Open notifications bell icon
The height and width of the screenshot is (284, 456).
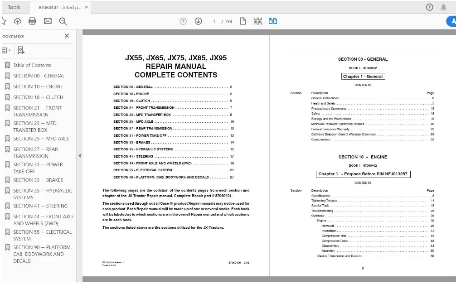click(443, 7)
